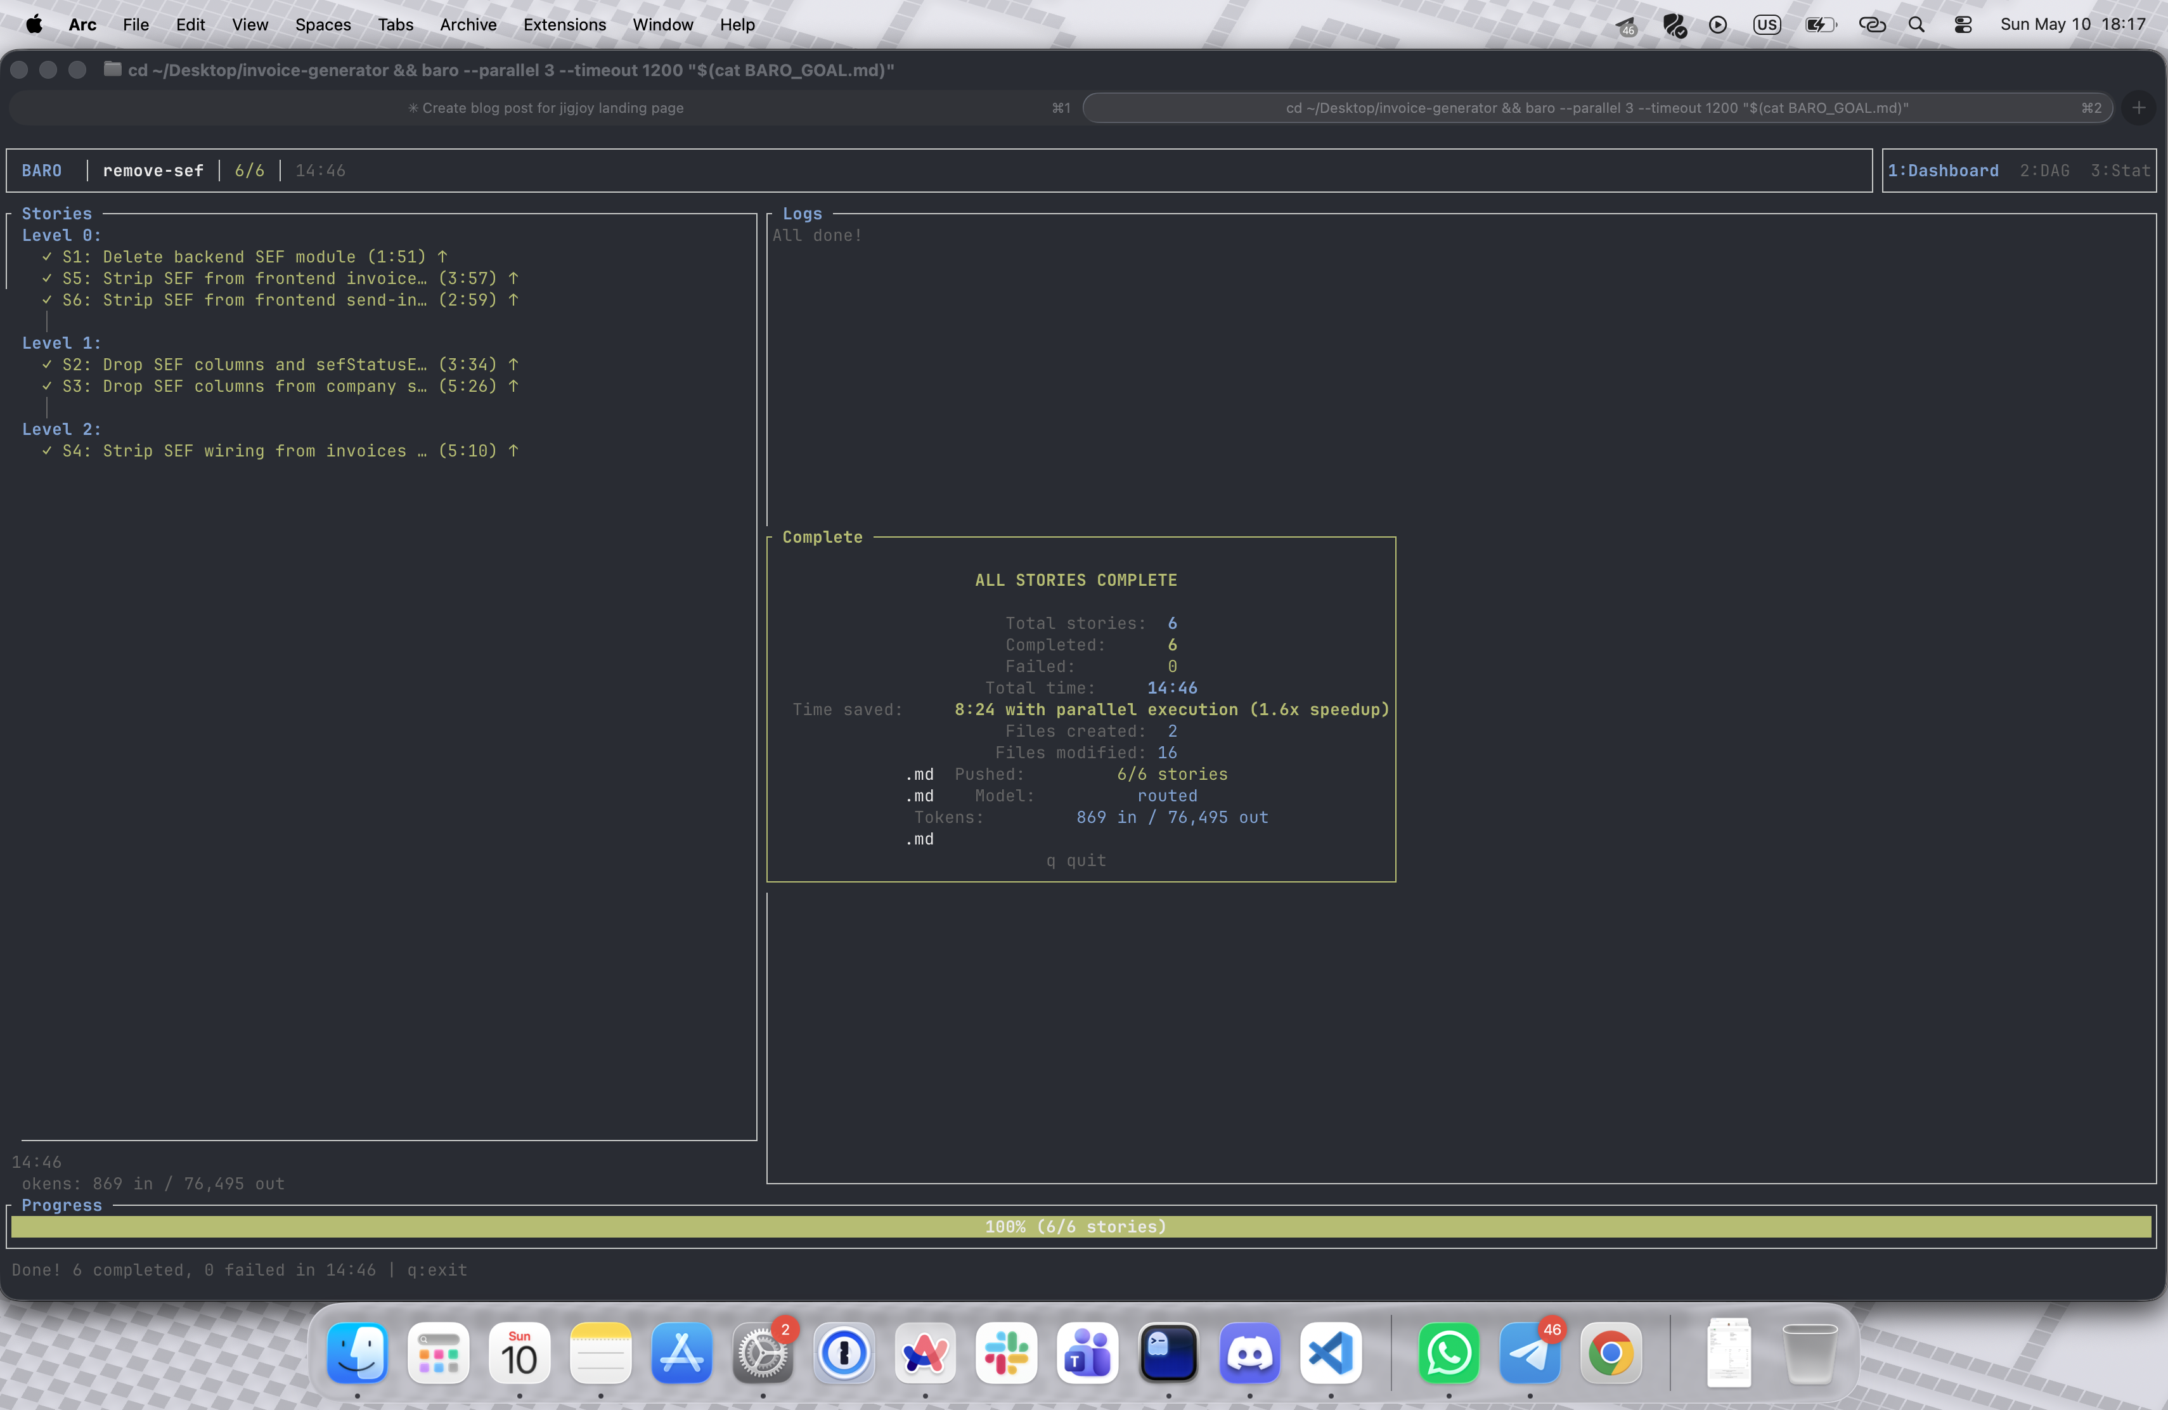The width and height of the screenshot is (2168, 1410).
Task: Switch to the 2:DAG view
Action: coord(2045,171)
